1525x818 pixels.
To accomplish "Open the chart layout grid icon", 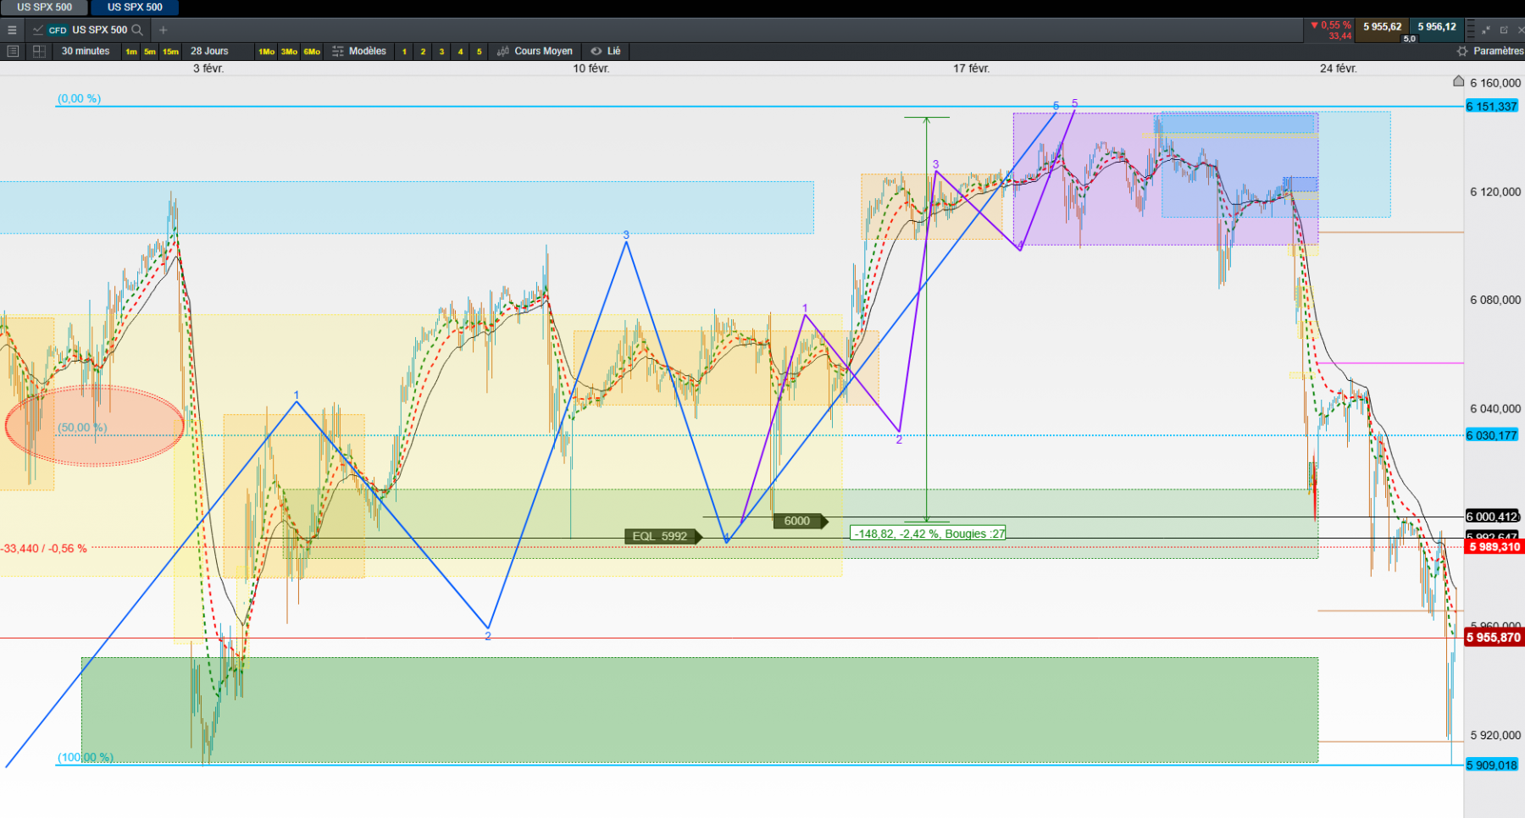I will [39, 51].
